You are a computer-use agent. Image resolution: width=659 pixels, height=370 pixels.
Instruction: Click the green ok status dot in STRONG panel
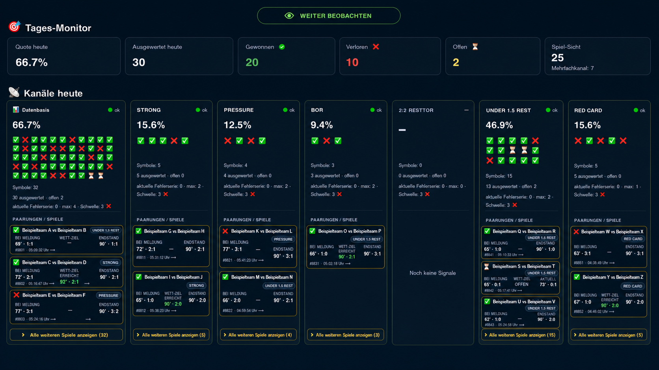[x=198, y=110]
